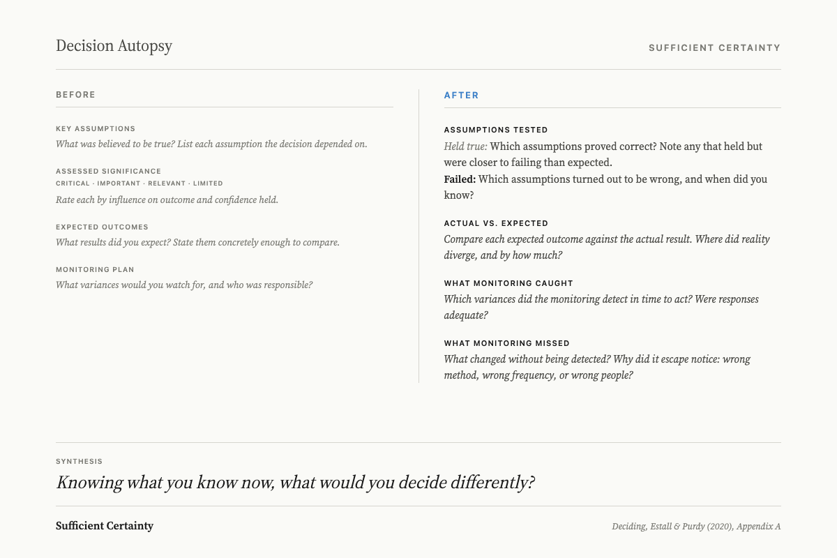The image size is (837, 558).
Task: Click the MONITORING PLAN prompt text
Action: click(x=184, y=285)
